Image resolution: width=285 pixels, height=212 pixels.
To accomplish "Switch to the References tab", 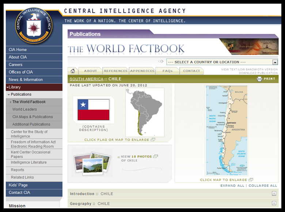I will pos(115,71).
